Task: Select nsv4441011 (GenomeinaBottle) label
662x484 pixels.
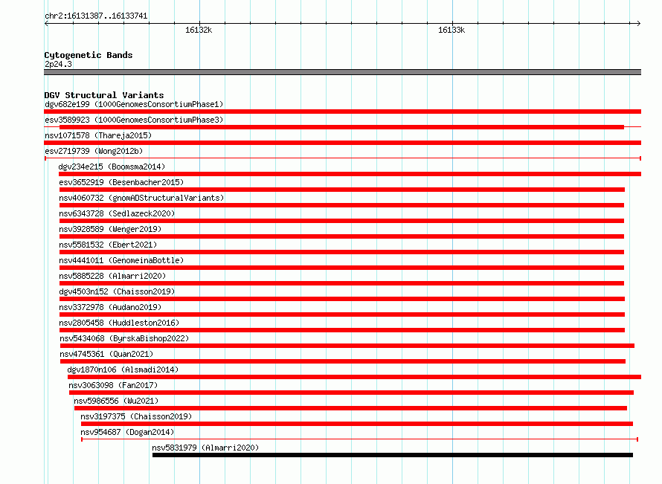Action: pyautogui.click(x=121, y=260)
